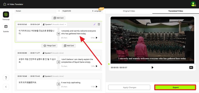Edit end time 00:00:19.445

tap(35, 76)
